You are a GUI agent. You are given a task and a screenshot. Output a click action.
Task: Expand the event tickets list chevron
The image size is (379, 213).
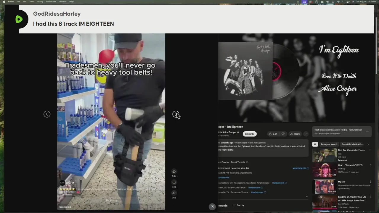point(306,196)
